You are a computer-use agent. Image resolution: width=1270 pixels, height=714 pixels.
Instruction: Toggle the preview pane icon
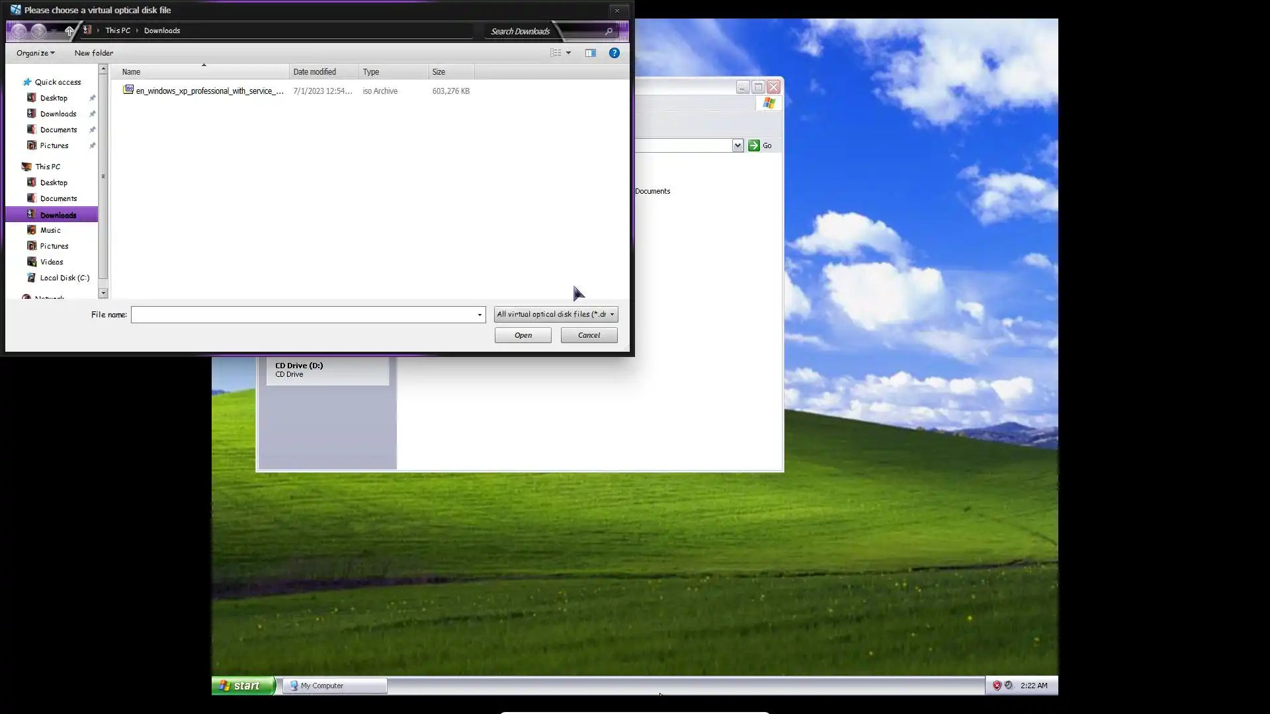[590, 53]
